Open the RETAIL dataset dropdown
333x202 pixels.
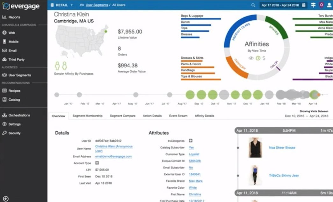pyautogui.click(x=62, y=5)
